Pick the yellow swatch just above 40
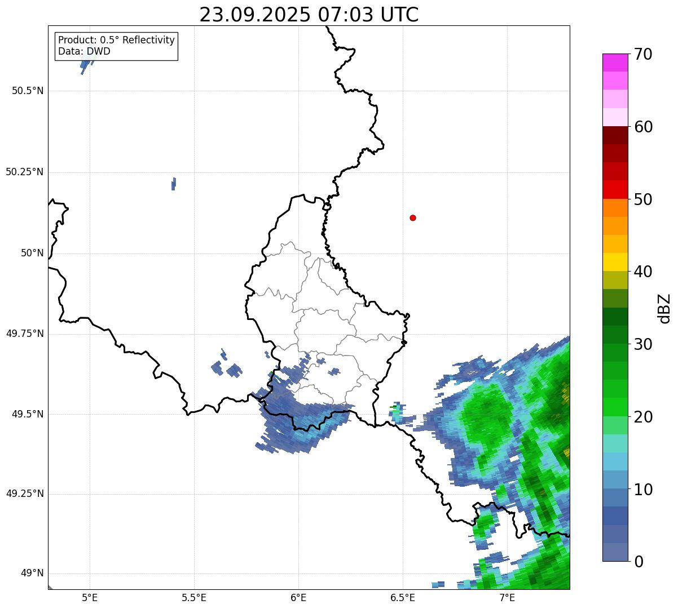Image resolution: width=678 pixels, height=609 pixels. point(615,262)
